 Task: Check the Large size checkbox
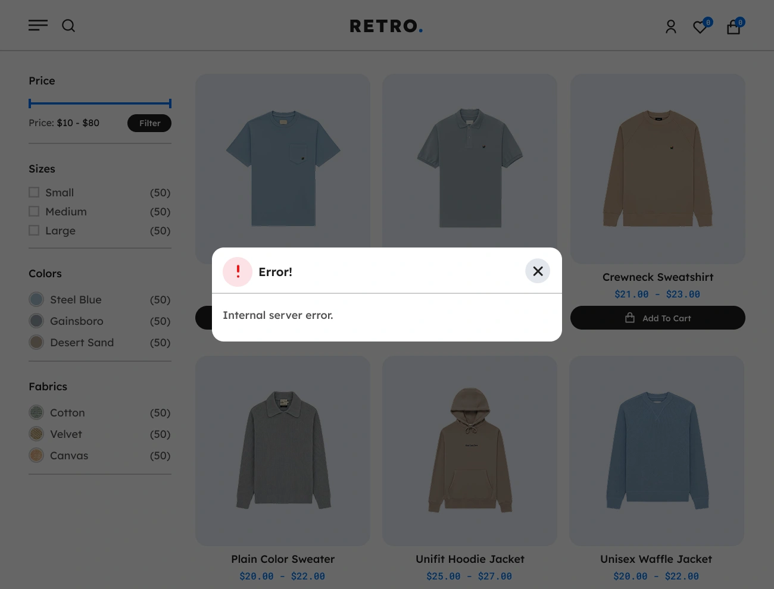point(34,230)
